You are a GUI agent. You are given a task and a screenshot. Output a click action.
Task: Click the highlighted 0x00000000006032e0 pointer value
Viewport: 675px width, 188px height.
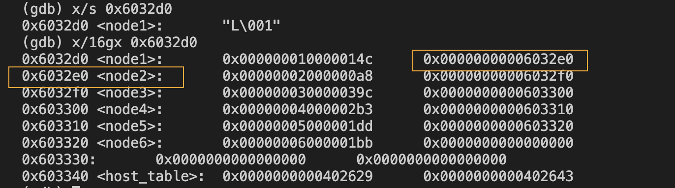[x=498, y=60]
